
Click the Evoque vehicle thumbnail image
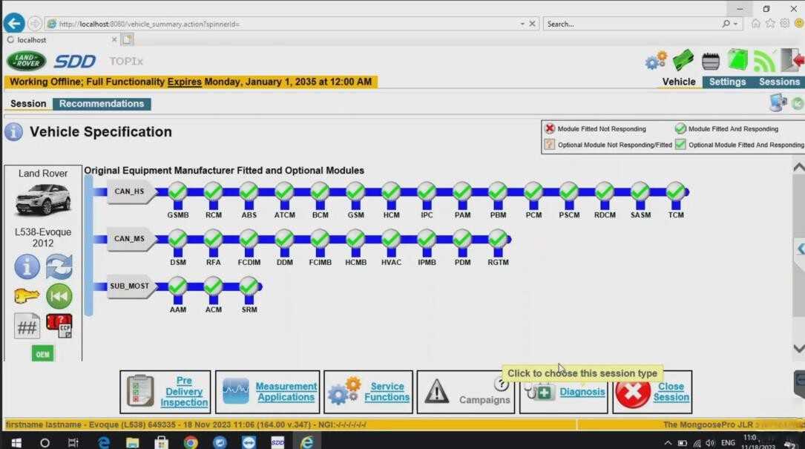[x=42, y=200]
